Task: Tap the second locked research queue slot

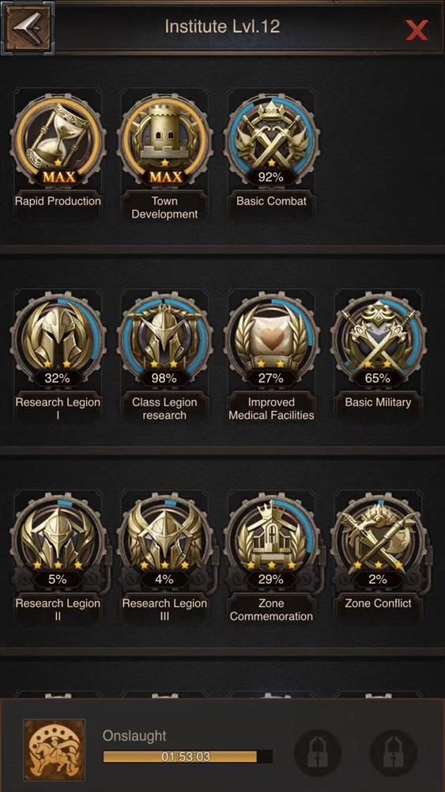Action: pos(393,753)
